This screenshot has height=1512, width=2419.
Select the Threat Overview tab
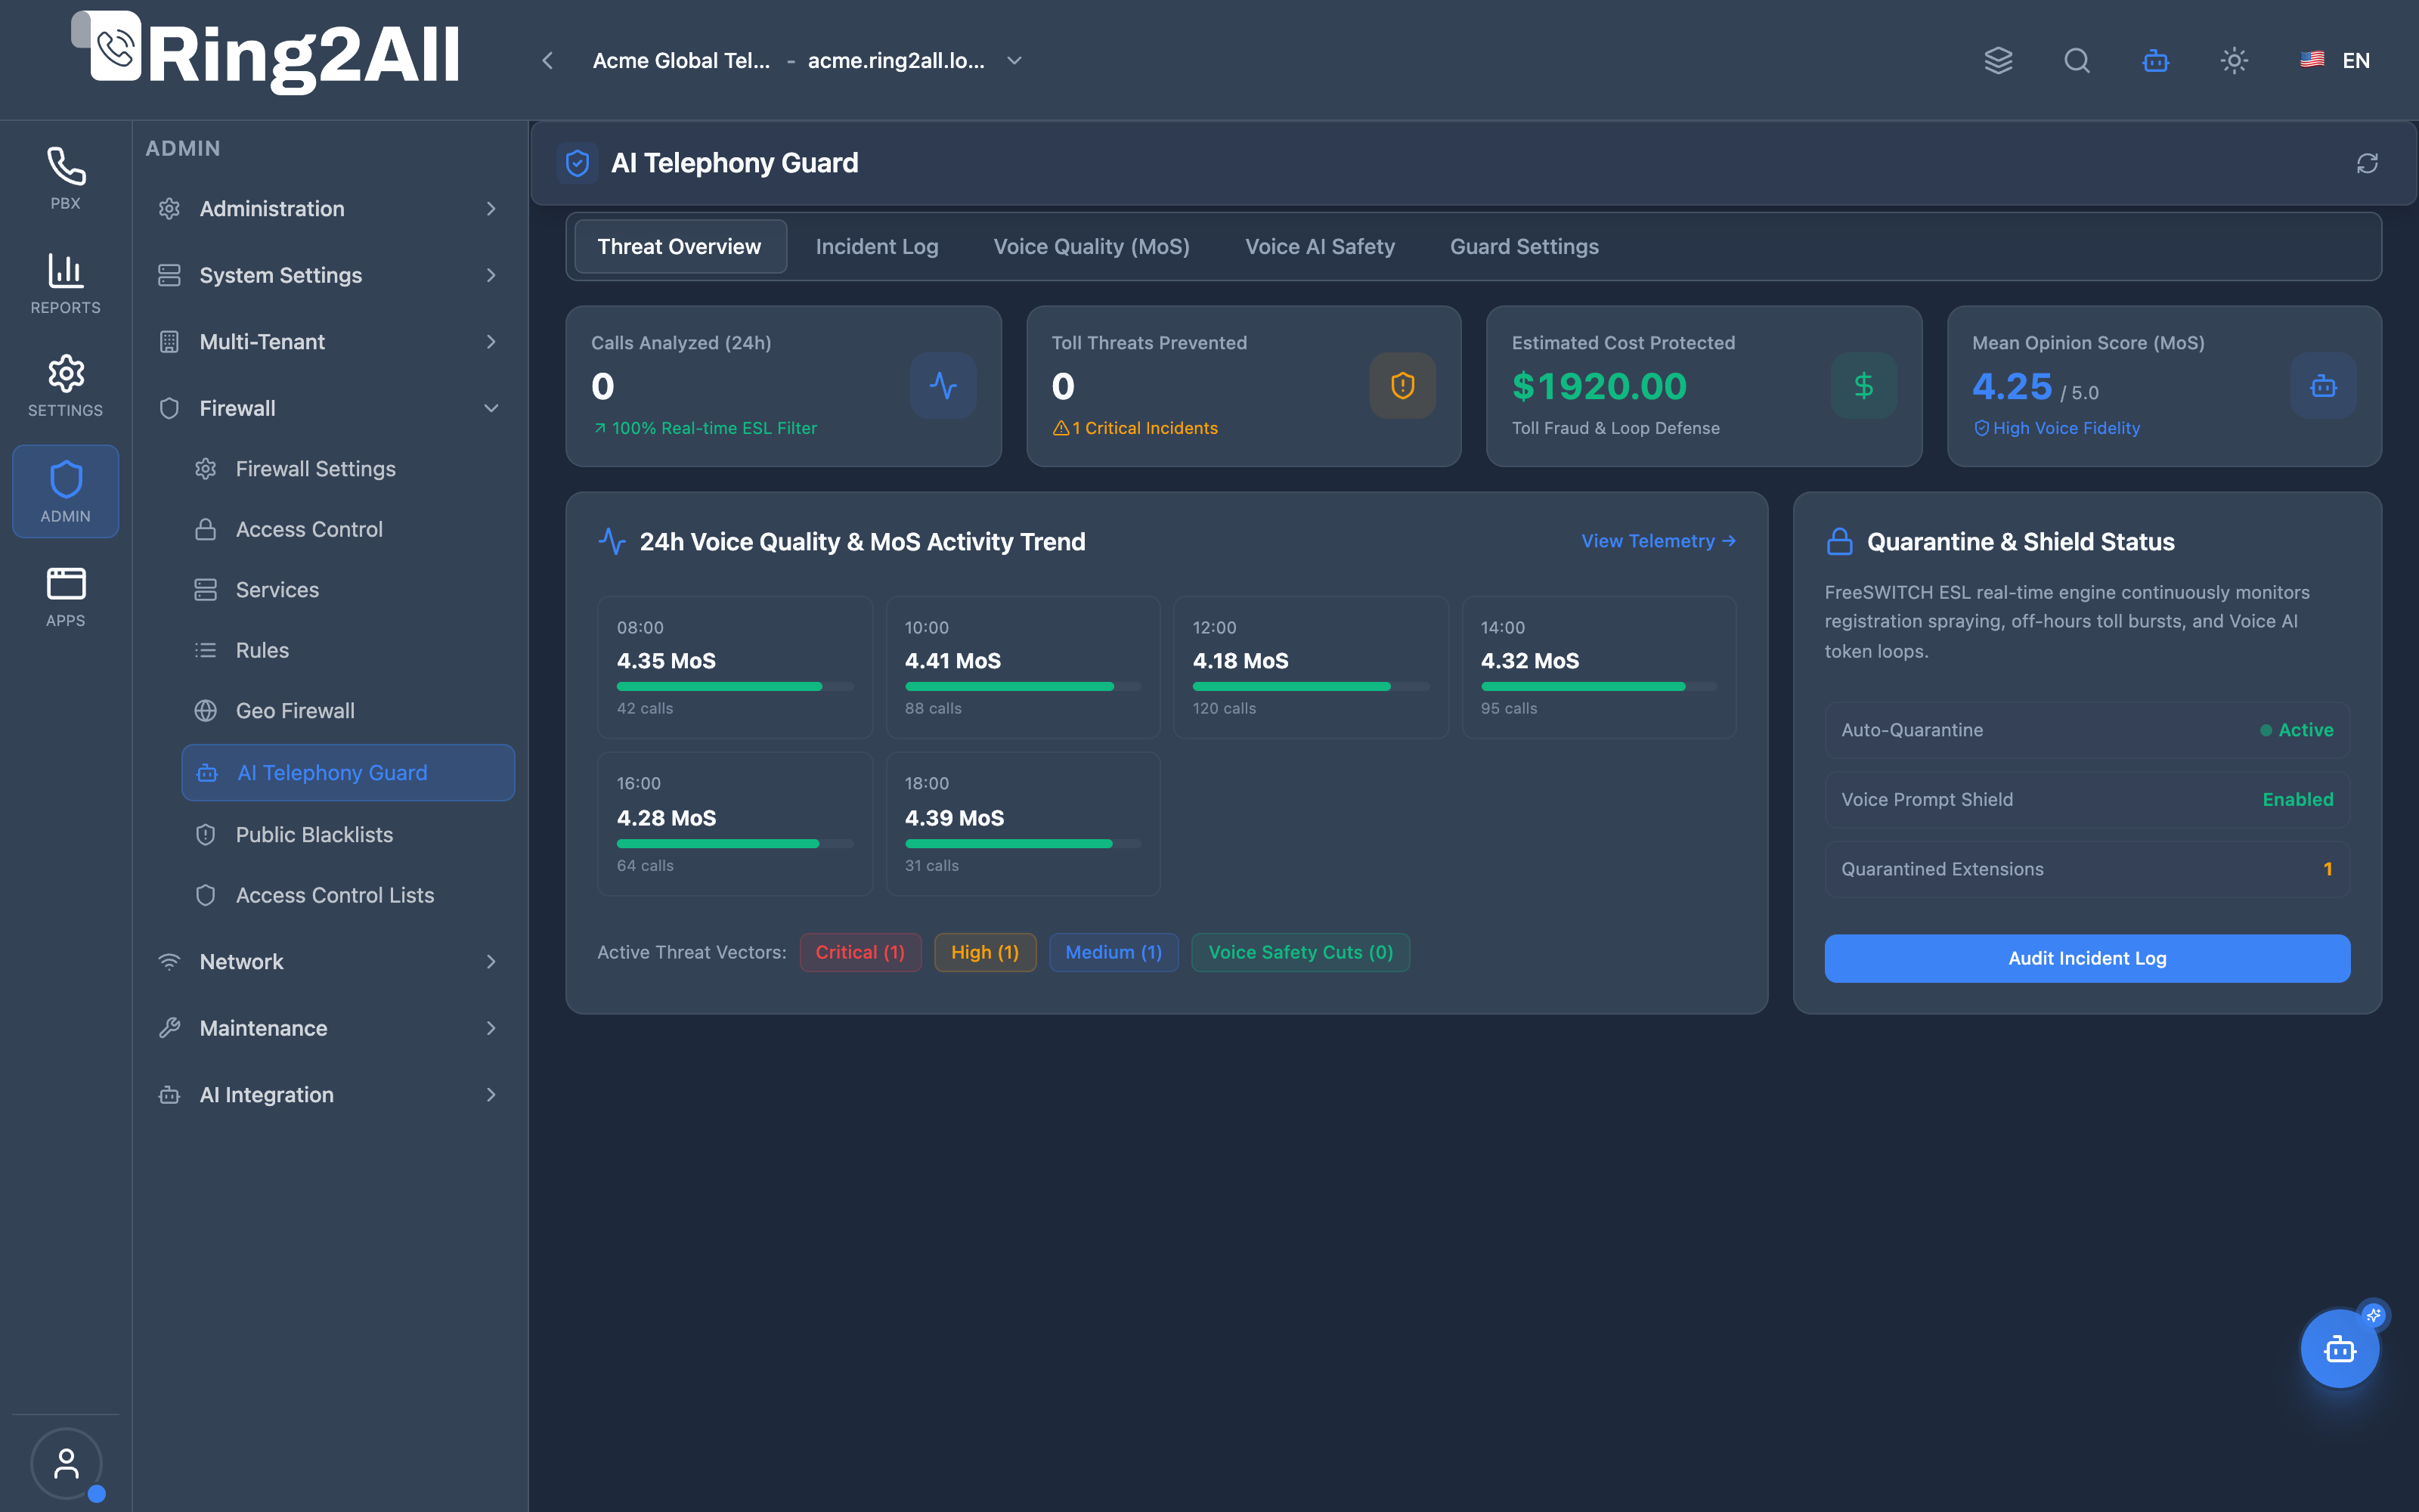680,246
